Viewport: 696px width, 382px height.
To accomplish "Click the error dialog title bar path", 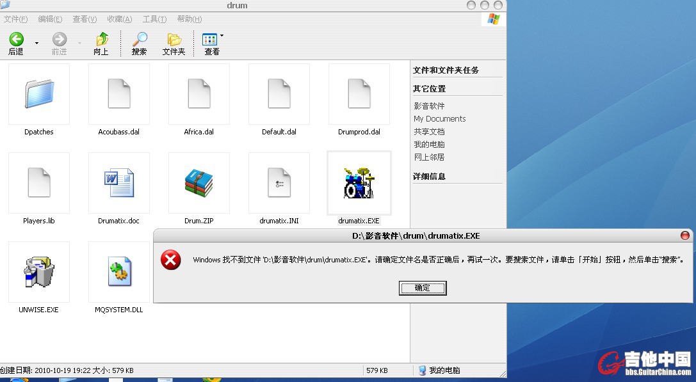I will [x=416, y=236].
